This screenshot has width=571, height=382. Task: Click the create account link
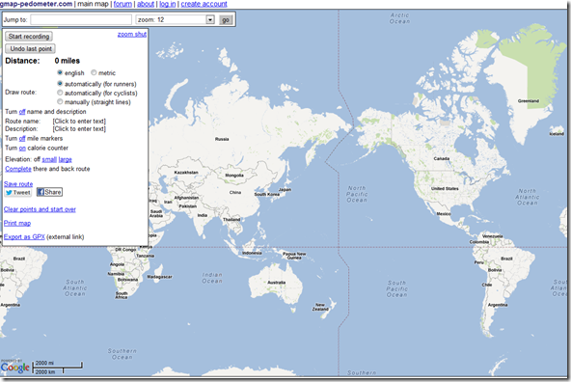pyautogui.click(x=204, y=4)
